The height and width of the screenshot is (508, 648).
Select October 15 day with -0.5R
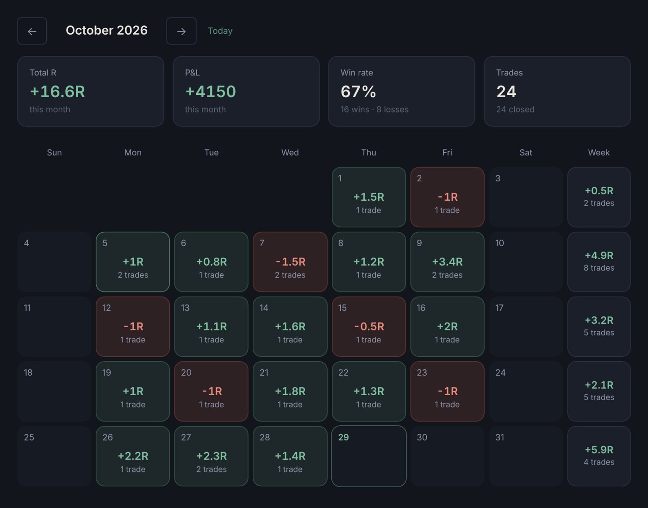[x=369, y=327]
